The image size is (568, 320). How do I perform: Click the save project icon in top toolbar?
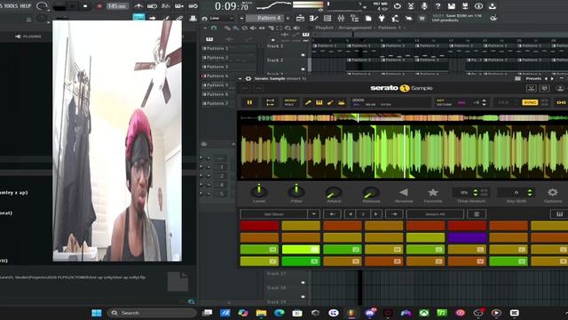coord(452,6)
